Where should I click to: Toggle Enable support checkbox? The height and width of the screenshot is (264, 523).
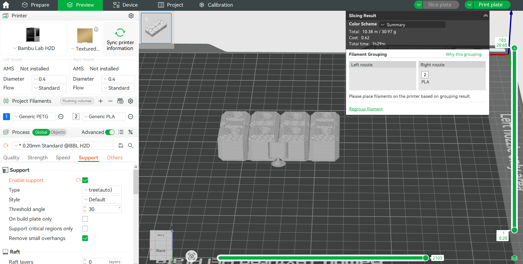pyautogui.click(x=85, y=180)
